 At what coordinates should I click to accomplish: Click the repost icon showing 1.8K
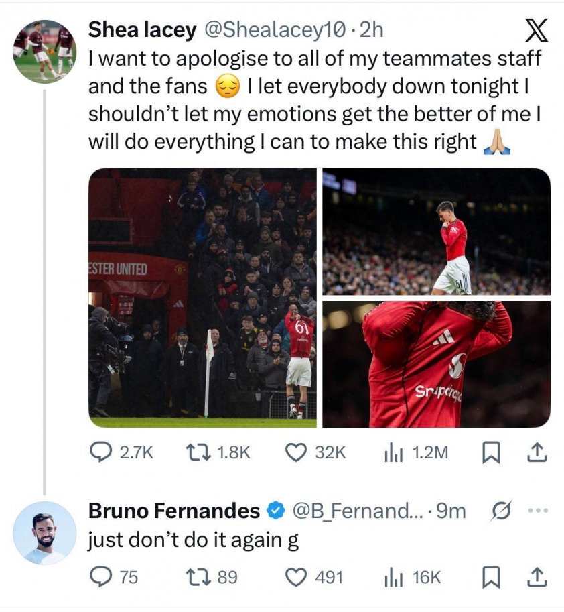pos(197,452)
